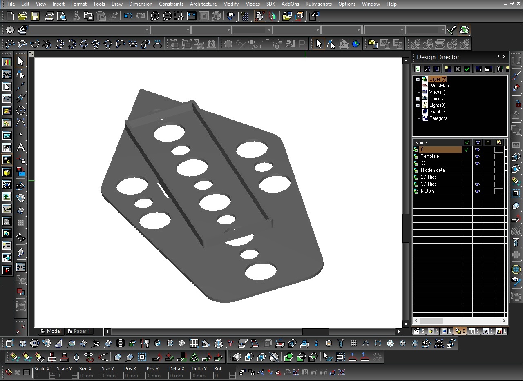Zoom out with the minus magnifier
This screenshot has width=523, height=381.
pyautogui.click(x=167, y=16)
